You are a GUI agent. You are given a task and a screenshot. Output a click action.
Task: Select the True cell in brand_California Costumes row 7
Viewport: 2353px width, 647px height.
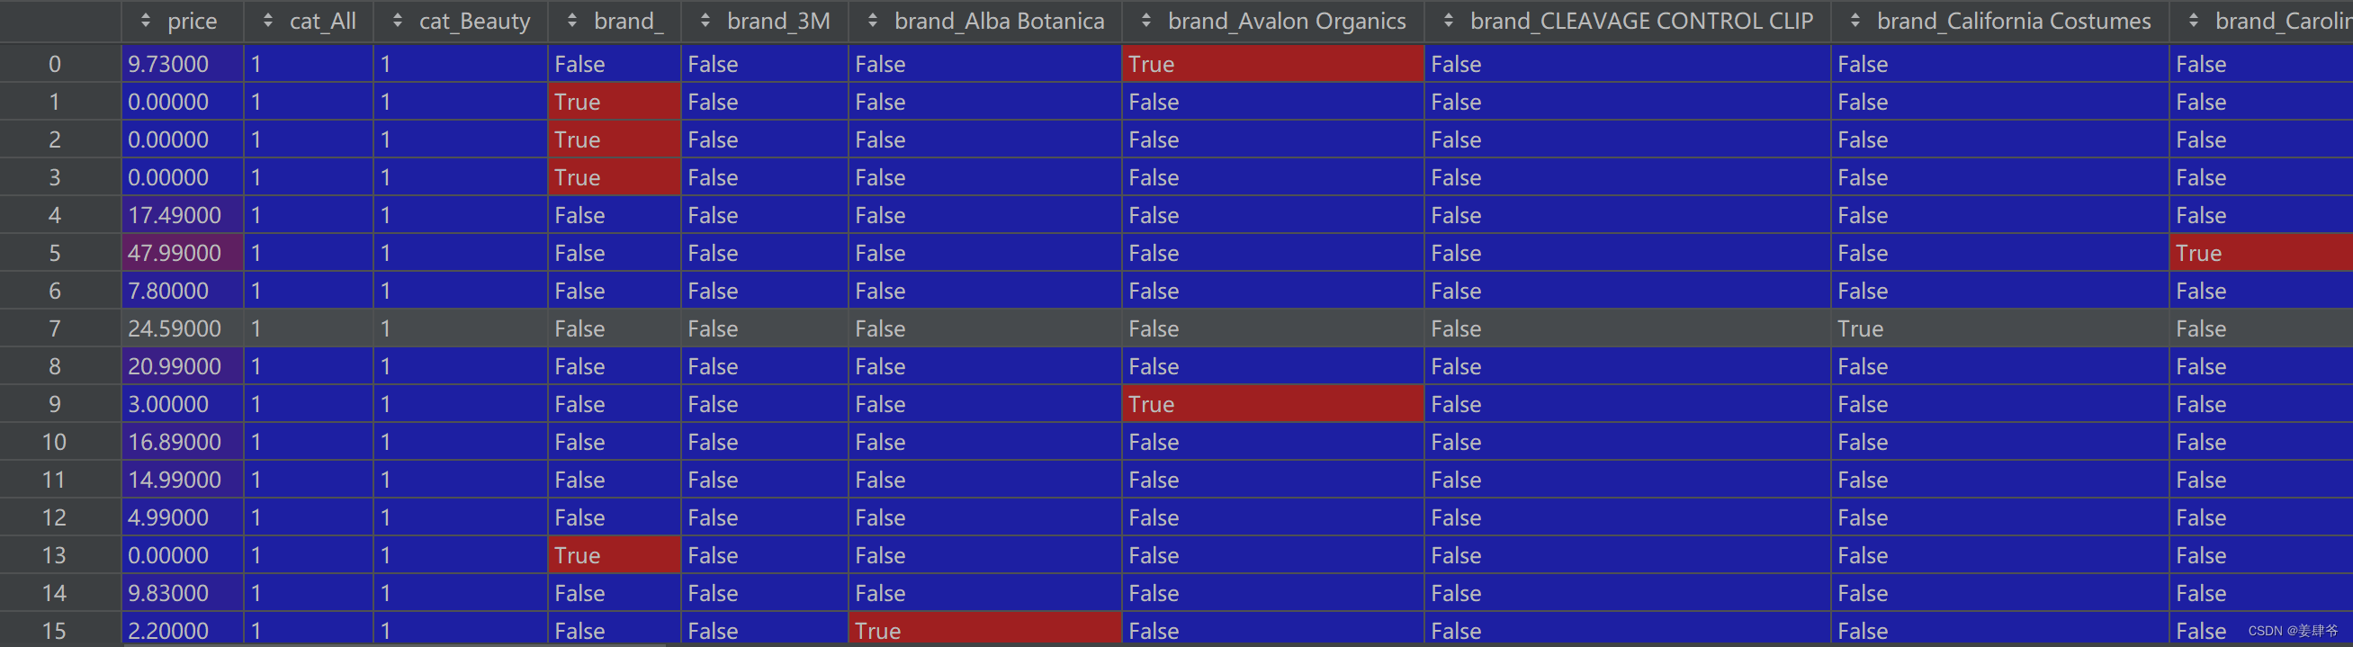pos(1996,328)
